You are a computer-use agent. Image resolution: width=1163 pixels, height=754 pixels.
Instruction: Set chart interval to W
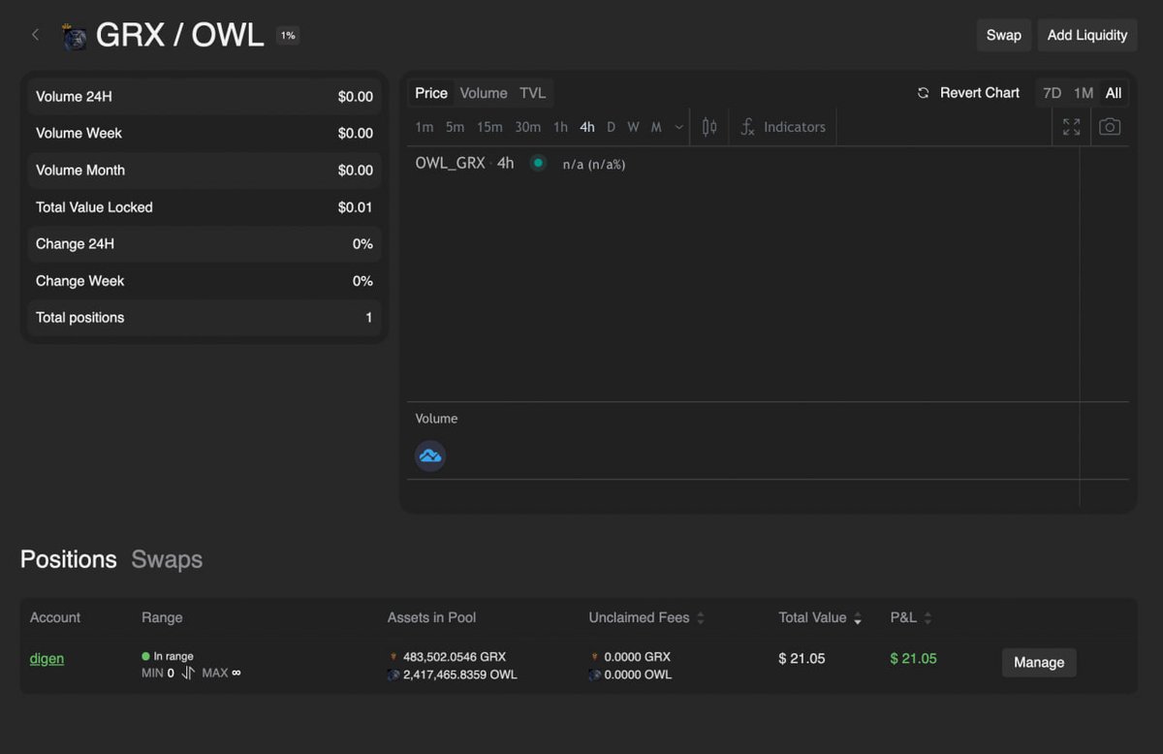633,127
